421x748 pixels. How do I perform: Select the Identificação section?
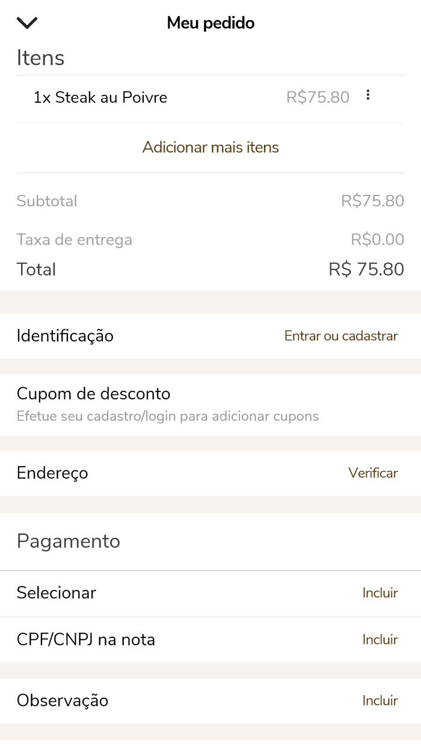tap(65, 336)
